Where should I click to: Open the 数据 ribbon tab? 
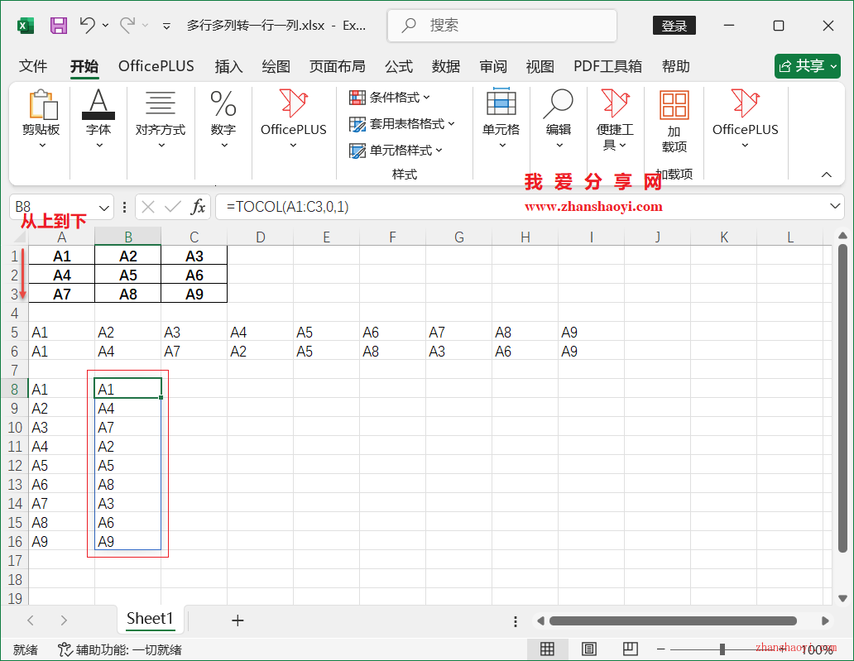coord(446,66)
